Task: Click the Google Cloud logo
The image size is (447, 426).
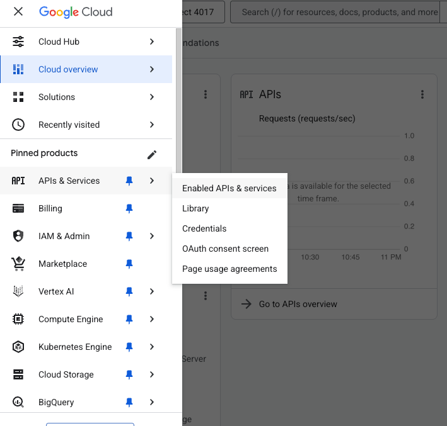Action: (x=76, y=12)
